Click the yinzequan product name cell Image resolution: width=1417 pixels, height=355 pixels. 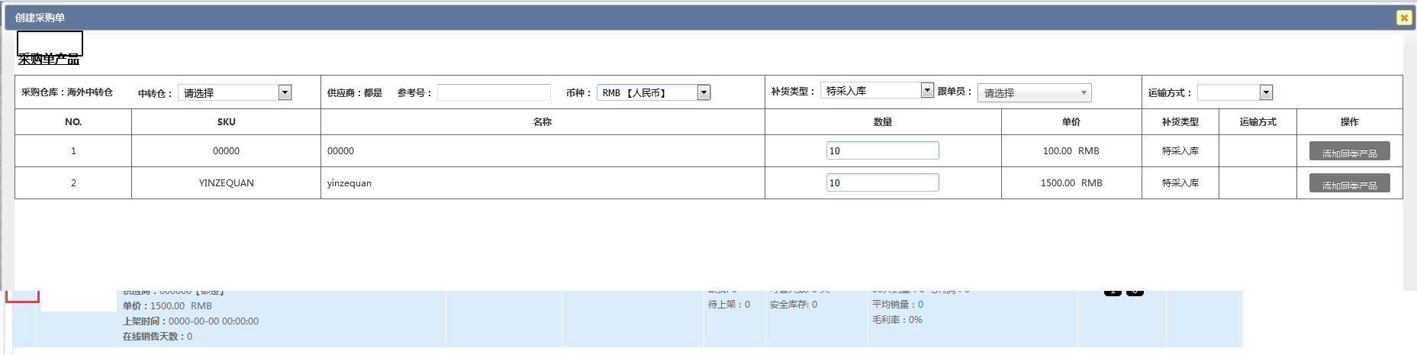click(x=543, y=183)
